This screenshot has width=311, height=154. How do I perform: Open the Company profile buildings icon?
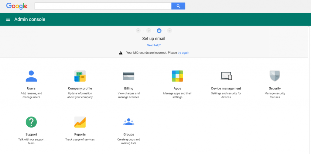click(80, 76)
